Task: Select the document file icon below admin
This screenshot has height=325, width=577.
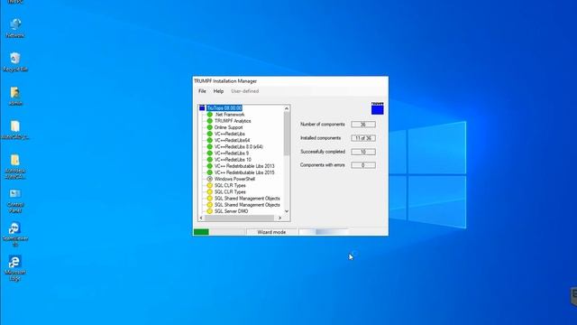Action: [x=15, y=130]
